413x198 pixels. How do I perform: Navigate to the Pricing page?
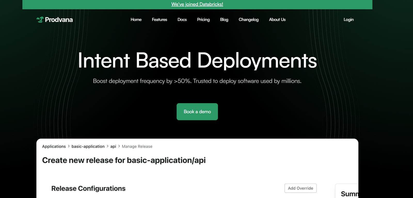point(203,20)
